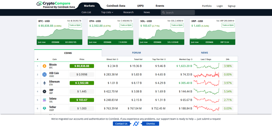Open the CoinDesk Data tab
This screenshot has width=272, height=130.
116,6
